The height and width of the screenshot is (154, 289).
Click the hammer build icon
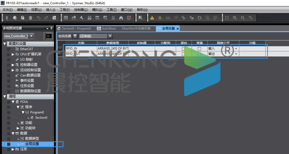click(82, 18)
